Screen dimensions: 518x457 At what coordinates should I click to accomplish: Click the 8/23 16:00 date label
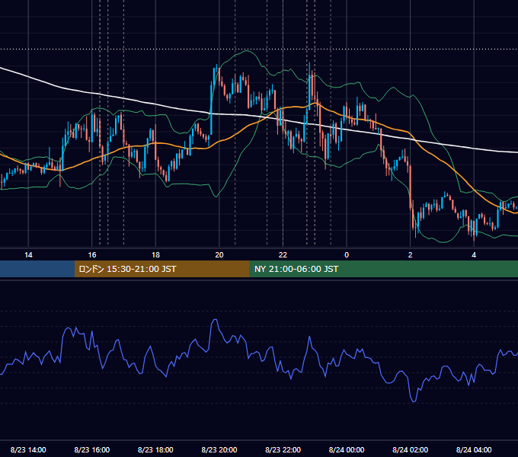[92, 449]
